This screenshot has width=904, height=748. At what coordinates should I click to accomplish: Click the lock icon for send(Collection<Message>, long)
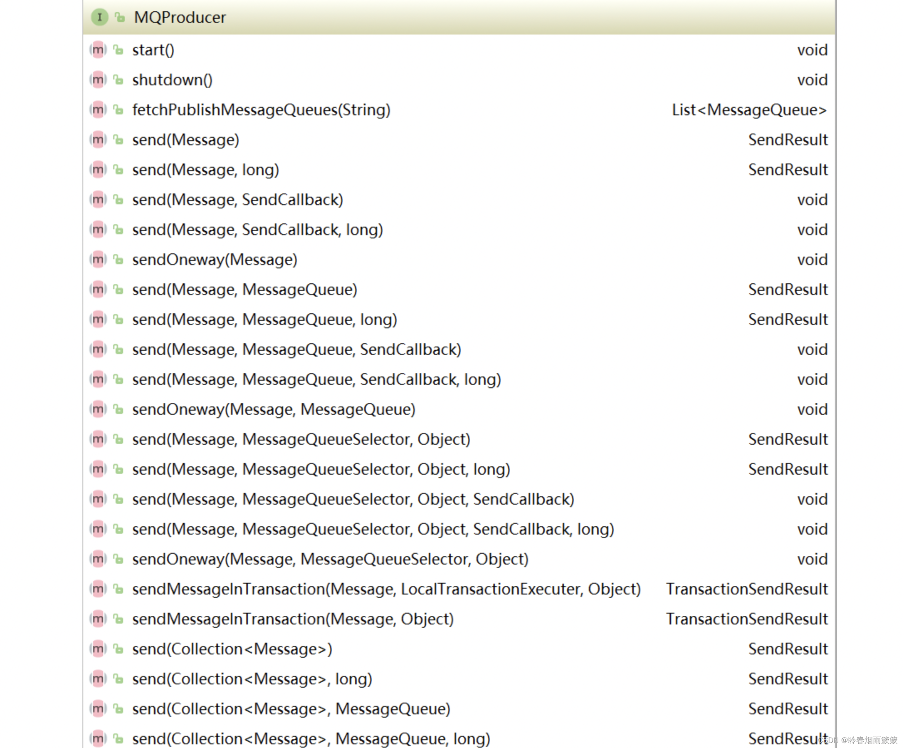[118, 678]
